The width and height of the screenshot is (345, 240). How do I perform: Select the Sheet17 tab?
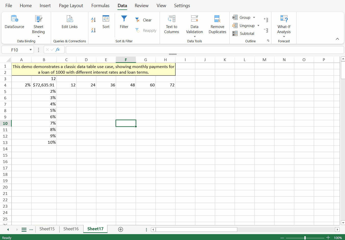pos(96,229)
